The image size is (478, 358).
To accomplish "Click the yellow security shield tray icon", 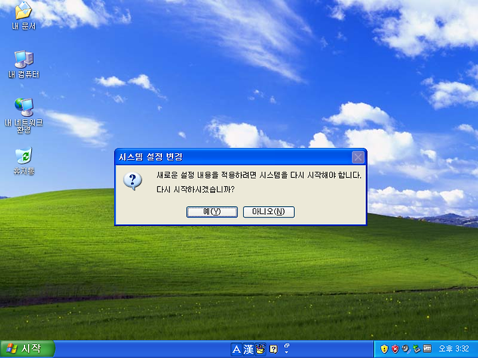I will 384,349.
